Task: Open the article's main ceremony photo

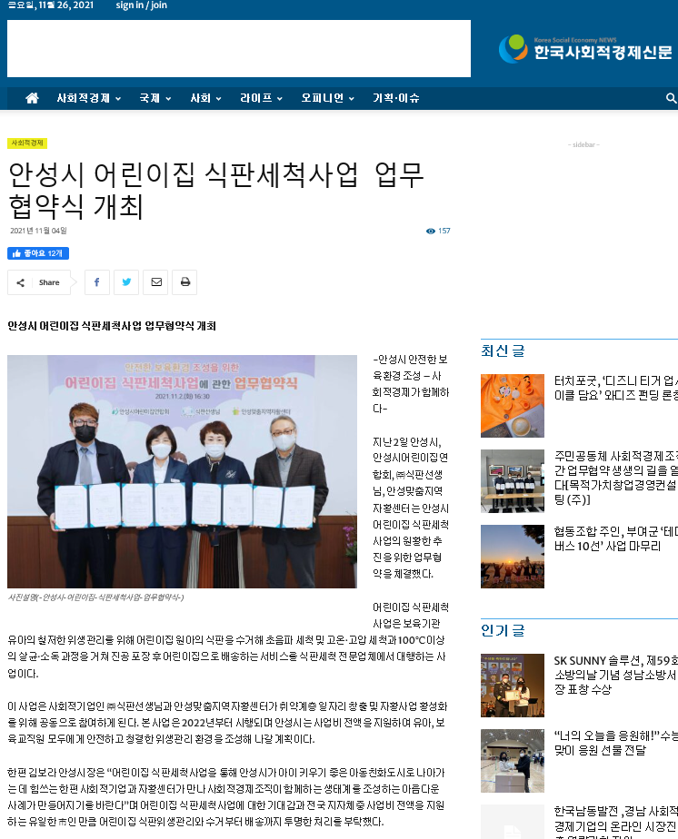Action: click(182, 471)
